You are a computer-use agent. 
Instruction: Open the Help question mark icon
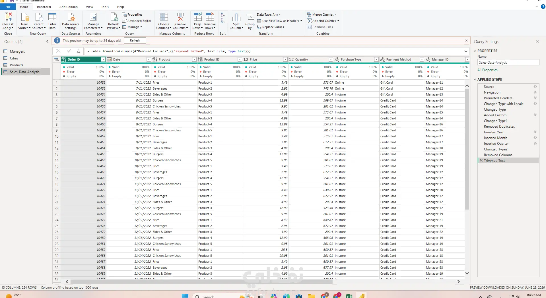click(x=543, y=7)
